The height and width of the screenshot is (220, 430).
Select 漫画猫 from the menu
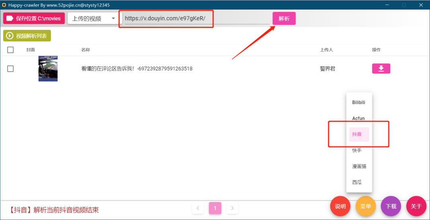[x=359, y=166]
